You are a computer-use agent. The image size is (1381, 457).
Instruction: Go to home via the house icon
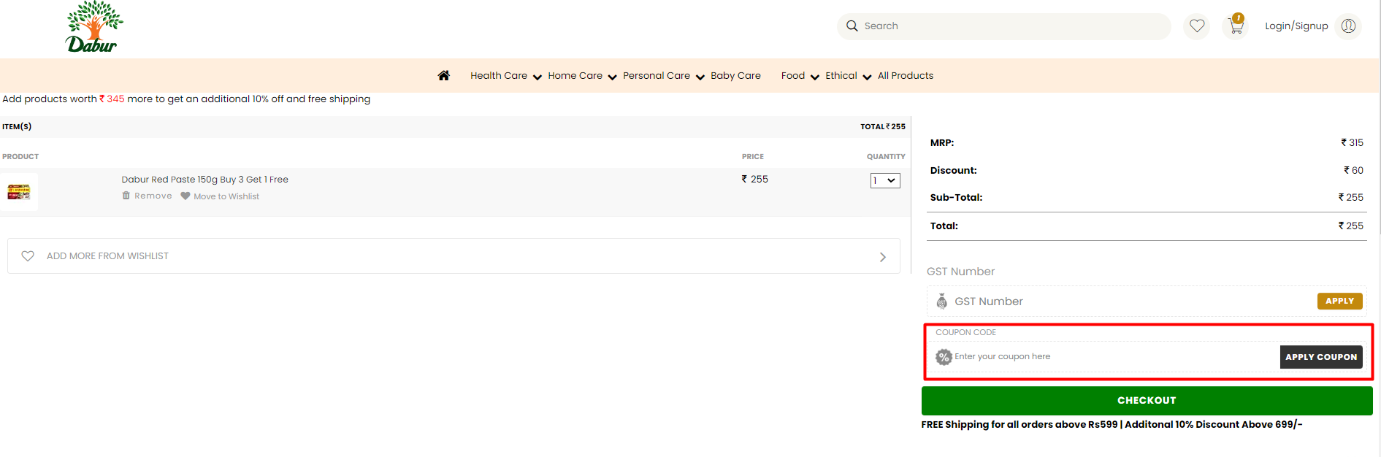444,75
